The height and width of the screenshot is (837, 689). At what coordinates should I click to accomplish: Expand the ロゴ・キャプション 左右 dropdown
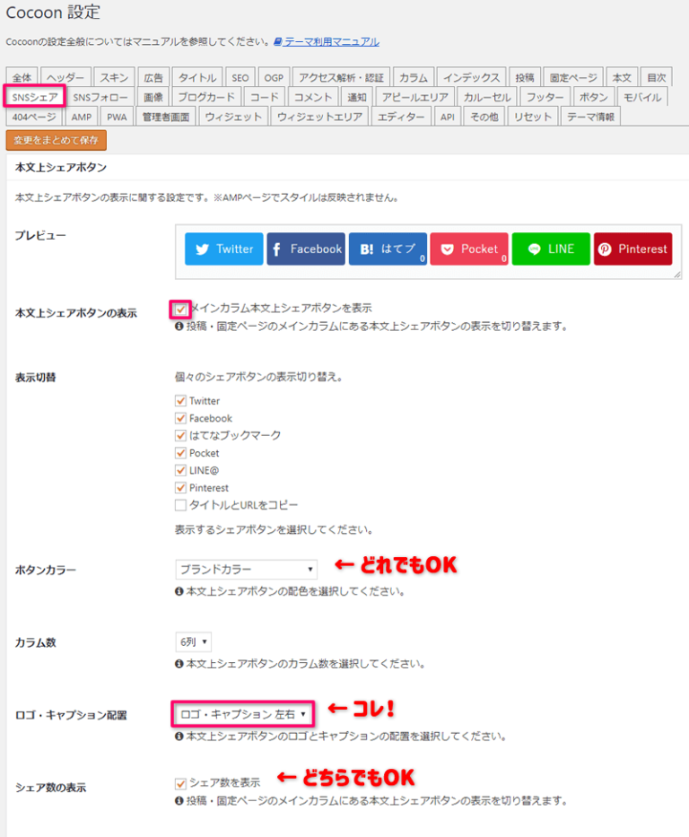242,714
